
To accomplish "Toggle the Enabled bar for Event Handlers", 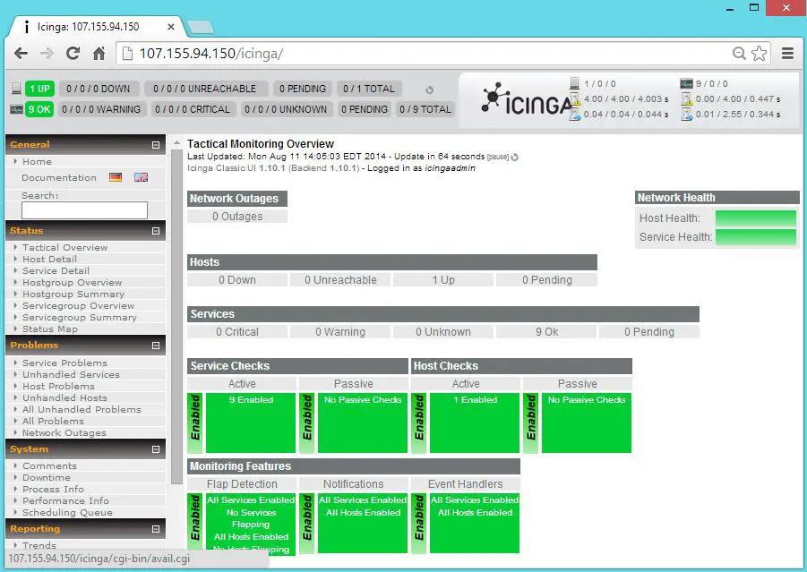I will tap(418, 523).
